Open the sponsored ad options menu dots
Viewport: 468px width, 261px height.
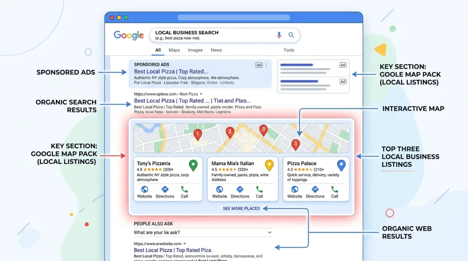(266, 65)
